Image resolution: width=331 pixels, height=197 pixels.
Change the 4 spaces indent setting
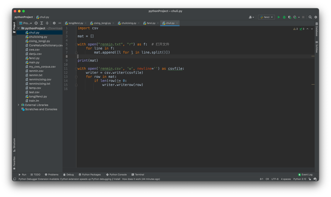click(x=286, y=179)
